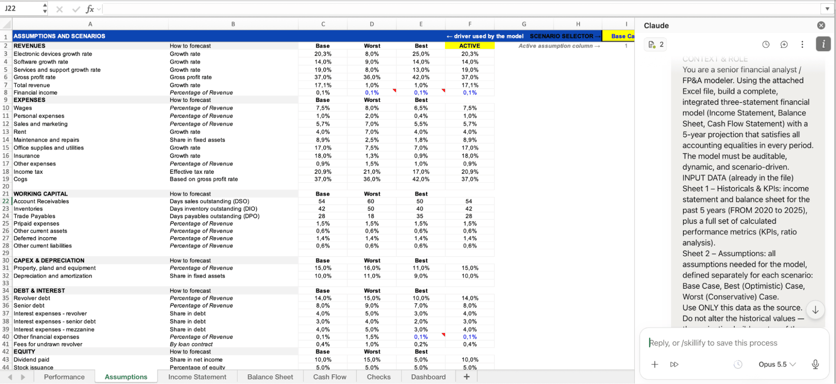Viewport: 836px width, 384px height.
Task: Start a new chat in Claude panel
Action: pyautogui.click(x=784, y=44)
